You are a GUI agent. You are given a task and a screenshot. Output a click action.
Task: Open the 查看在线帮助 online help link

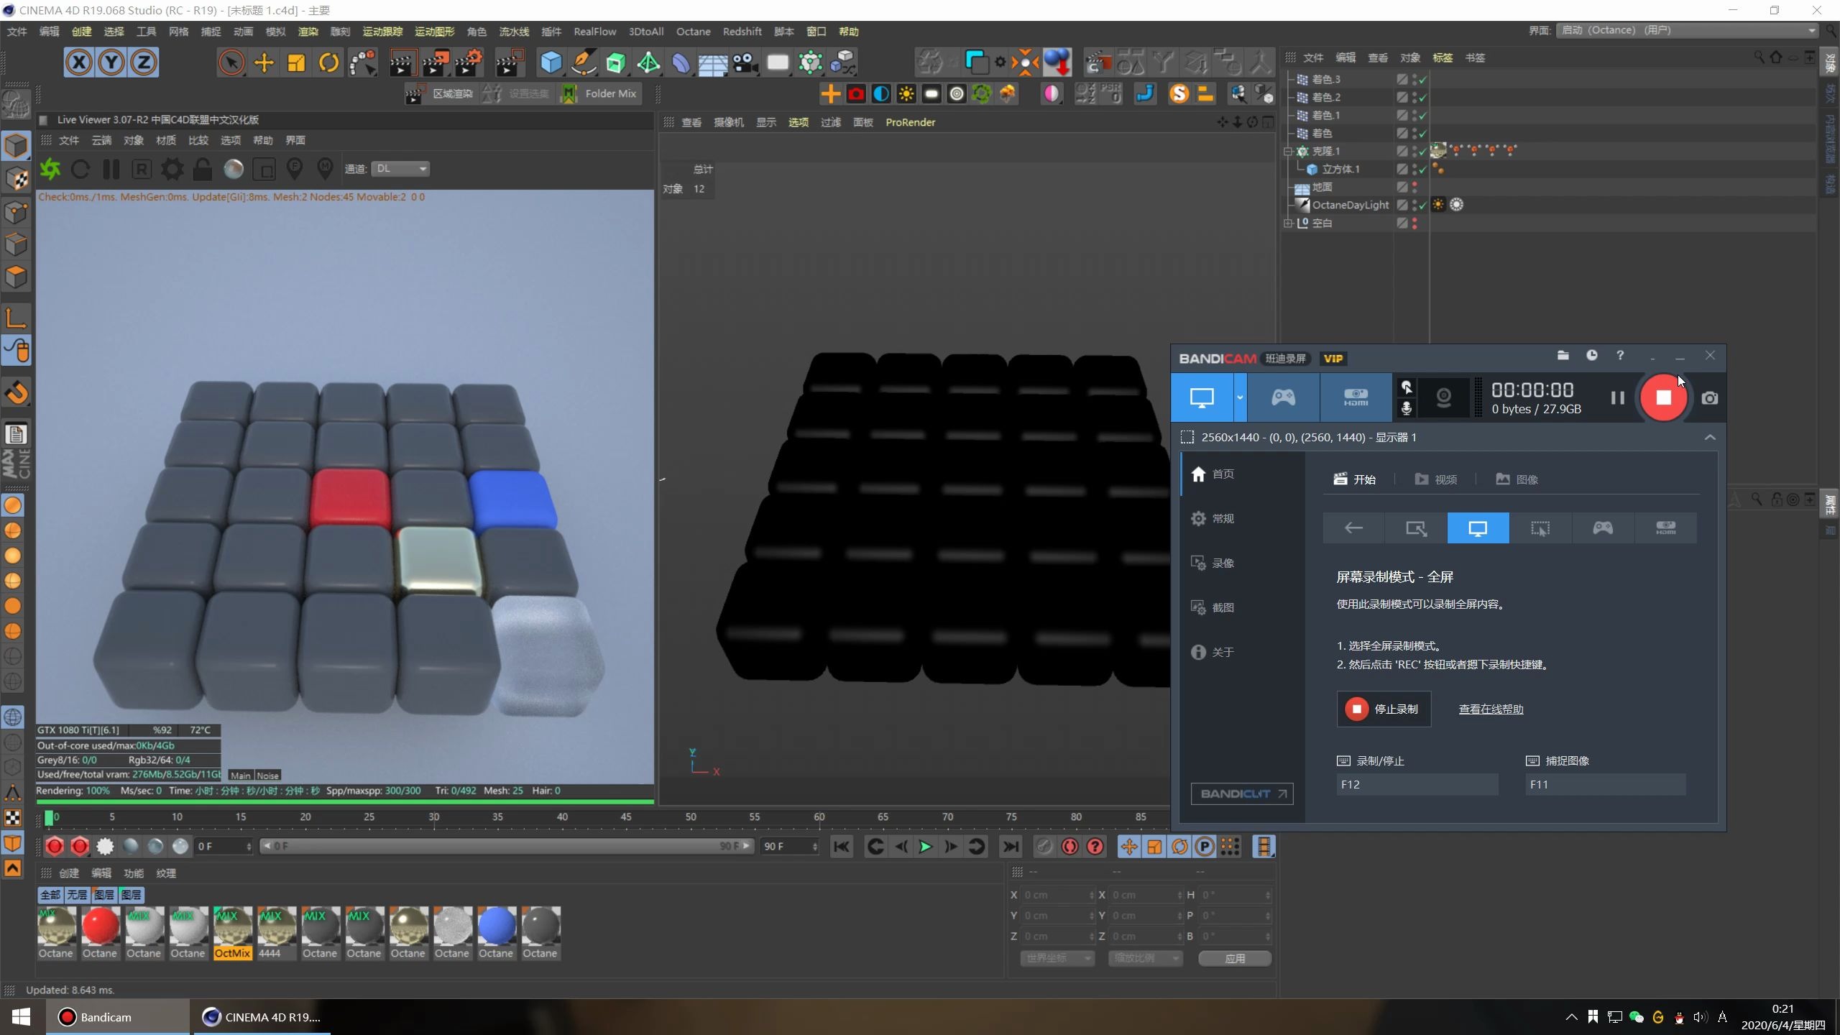[1490, 709]
